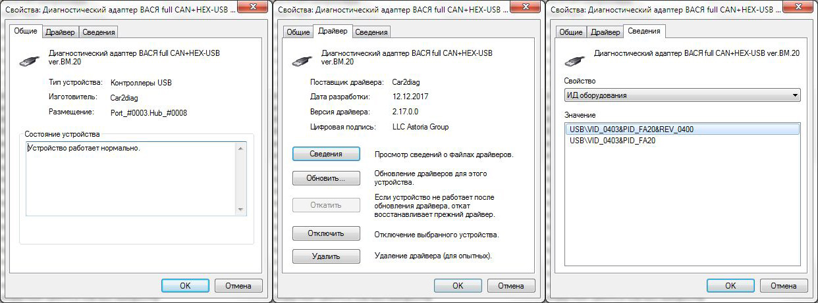The height and width of the screenshot is (303, 818).
Task: Switch to Сведения tab in left window
Action: coord(99,32)
